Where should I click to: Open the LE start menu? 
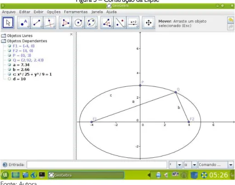(x=5, y=175)
